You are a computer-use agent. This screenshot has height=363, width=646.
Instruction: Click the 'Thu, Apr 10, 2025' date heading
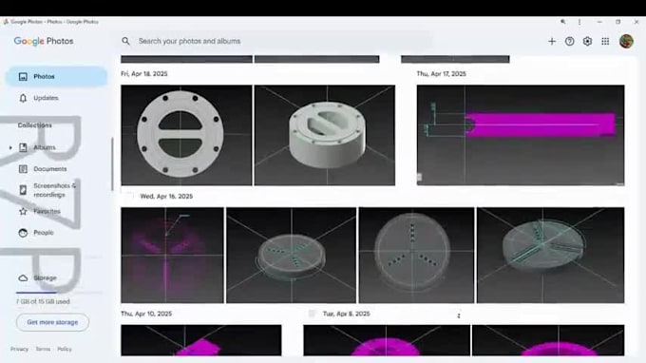pos(146,314)
